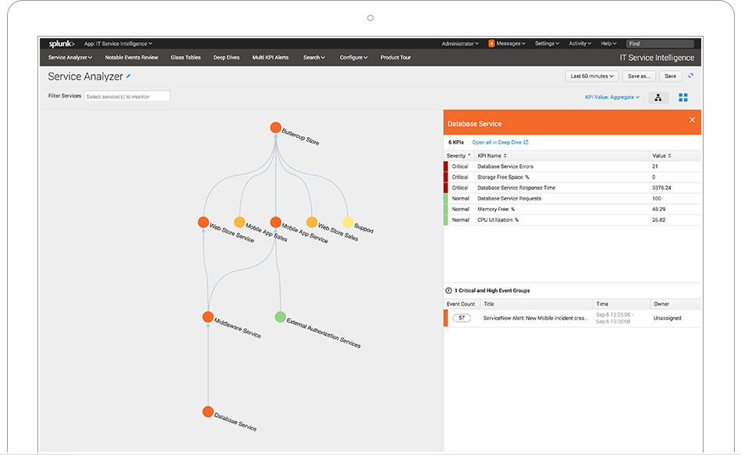The height and width of the screenshot is (455, 741).
Task: Click the 6 KPIs label
Action: pos(456,142)
